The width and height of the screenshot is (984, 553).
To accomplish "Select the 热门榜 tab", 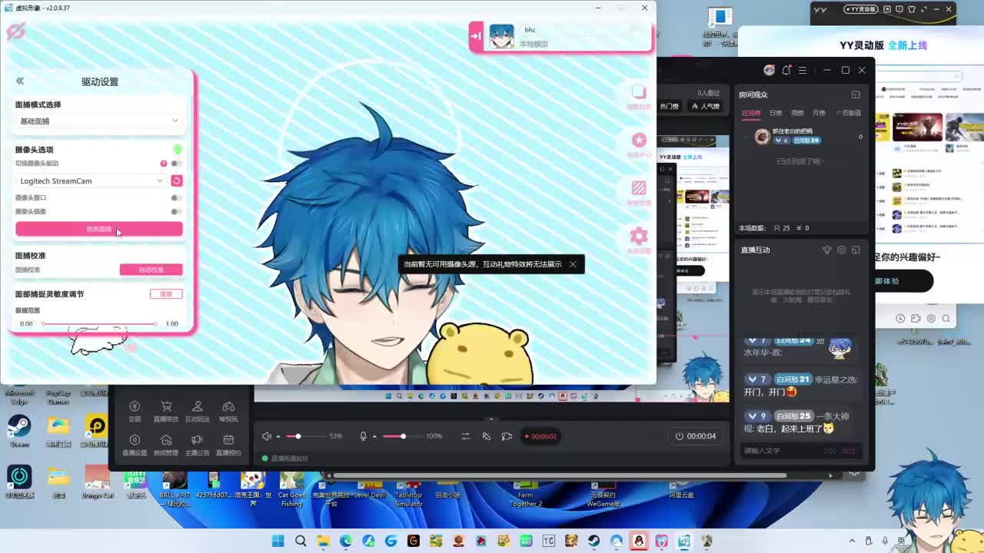I will tap(669, 106).
